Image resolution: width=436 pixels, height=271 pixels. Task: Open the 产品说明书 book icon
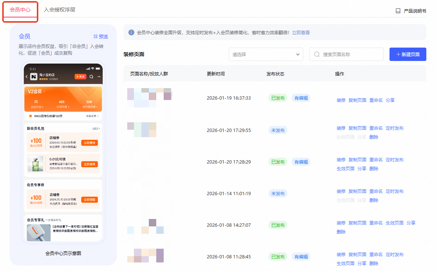(398, 11)
